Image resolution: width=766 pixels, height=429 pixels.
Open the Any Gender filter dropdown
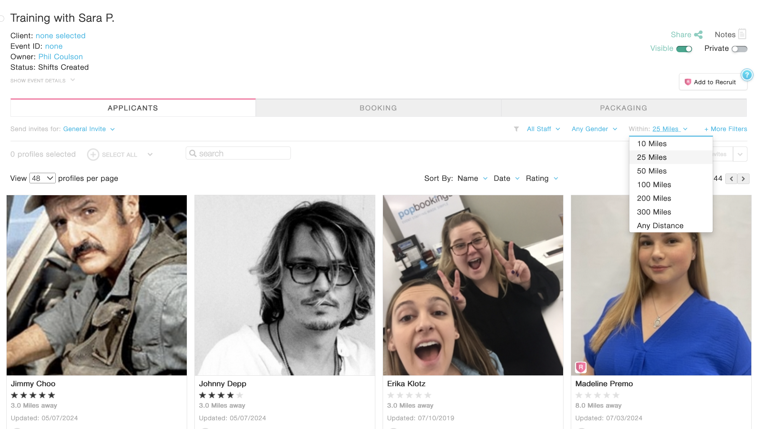pos(594,129)
